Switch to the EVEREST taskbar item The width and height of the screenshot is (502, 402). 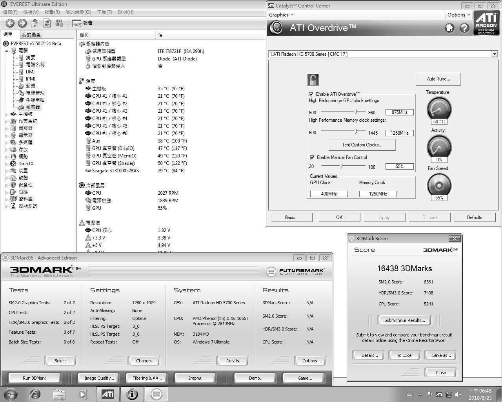[132, 394]
